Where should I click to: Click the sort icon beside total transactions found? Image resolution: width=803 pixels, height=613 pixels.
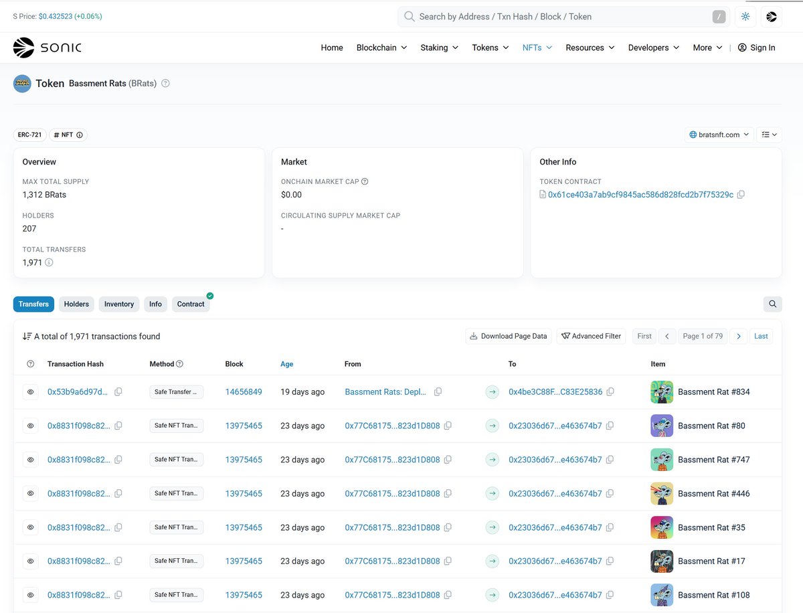27,336
